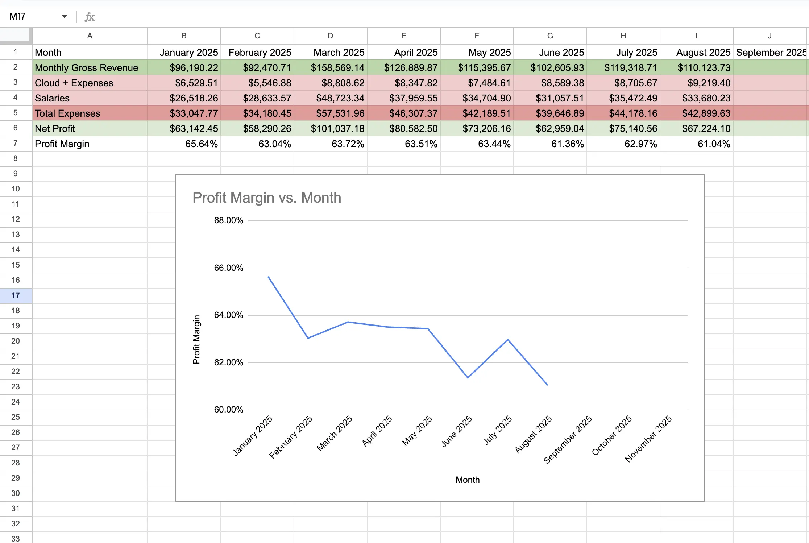The image size is (809, 543).
Task: Select row 17 header
Action: tap(16, 295)
